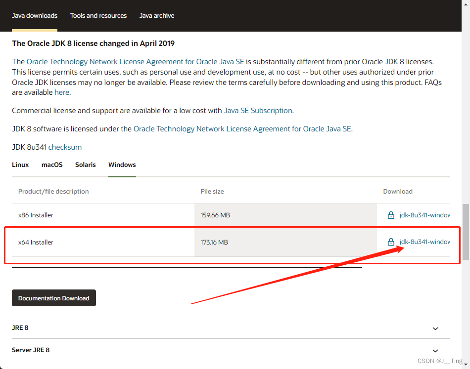Expand the JRE 8 section chevron
The width and height of the screenshot is (470, 369).
pyautogui.click(x=435, y=328)
